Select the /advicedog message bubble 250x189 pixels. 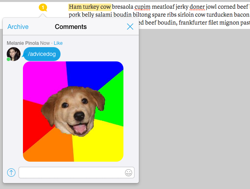(x=42, y=54)
